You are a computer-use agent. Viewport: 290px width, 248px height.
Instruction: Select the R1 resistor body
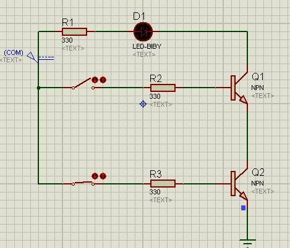click(x=74, y=32)
